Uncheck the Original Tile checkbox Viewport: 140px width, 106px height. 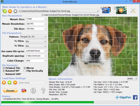(4, 68)
